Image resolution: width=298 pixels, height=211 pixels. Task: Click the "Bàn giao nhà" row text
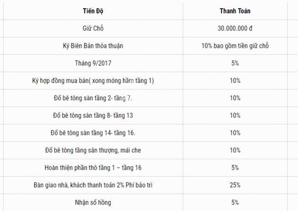[92, 185]
